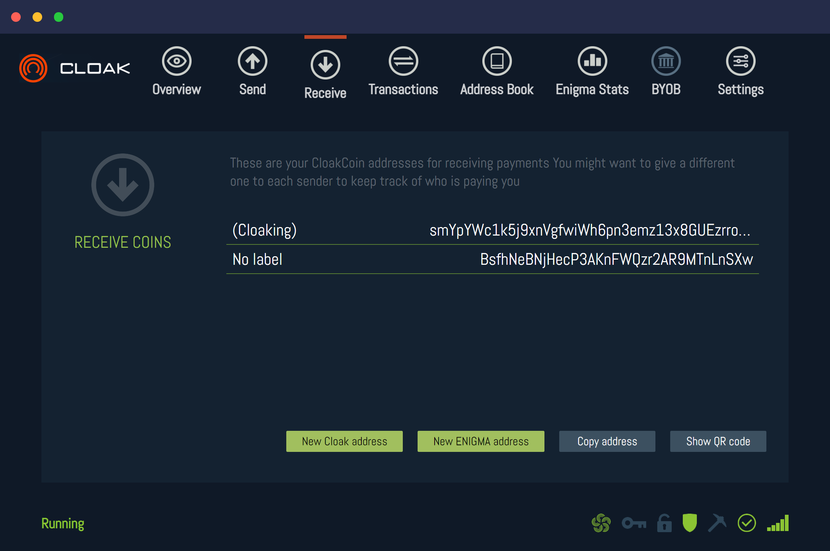
Task: Open the Settings tab label
Action: (741, 90)
